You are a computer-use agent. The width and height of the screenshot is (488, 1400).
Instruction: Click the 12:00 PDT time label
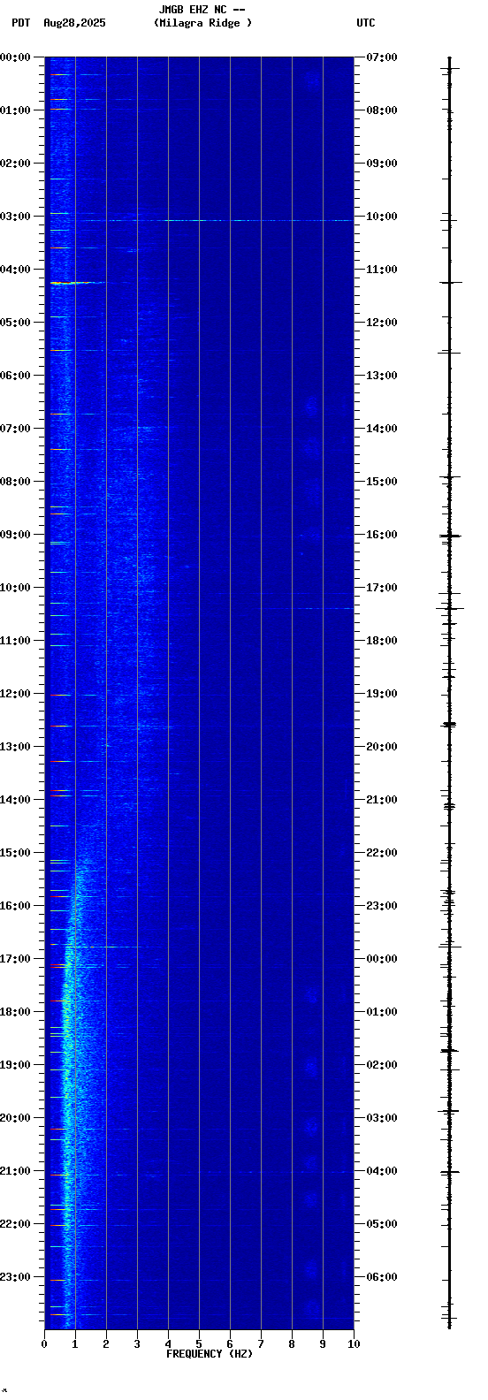click(15, 694)
